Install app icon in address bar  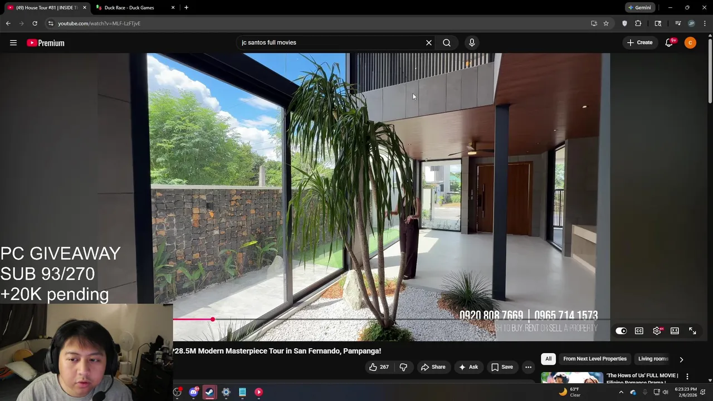coord(594,23)
